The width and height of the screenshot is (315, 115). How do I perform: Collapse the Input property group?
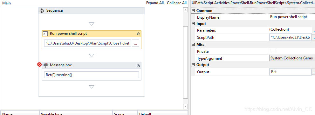point(193,24)
